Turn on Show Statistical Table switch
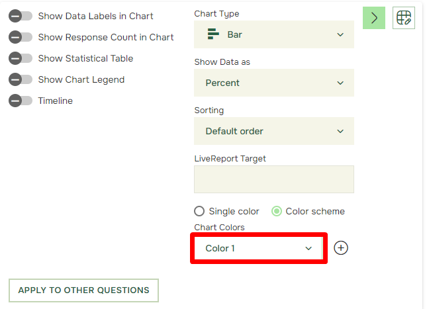This screenshot has height=309, width=427. (21, 58)
